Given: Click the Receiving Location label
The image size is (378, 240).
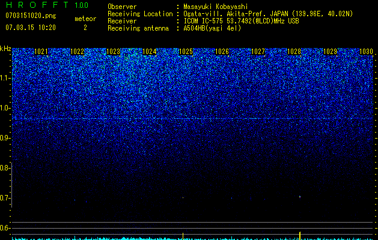Looking at the screenshot, I should [x=140, y=14].
